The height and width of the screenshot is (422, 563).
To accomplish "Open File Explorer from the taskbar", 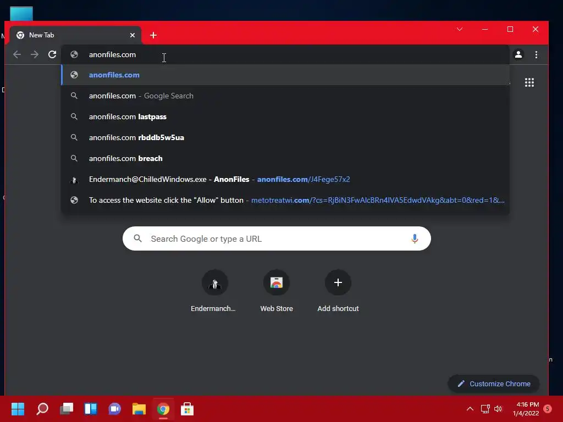I will coord(139,409).
